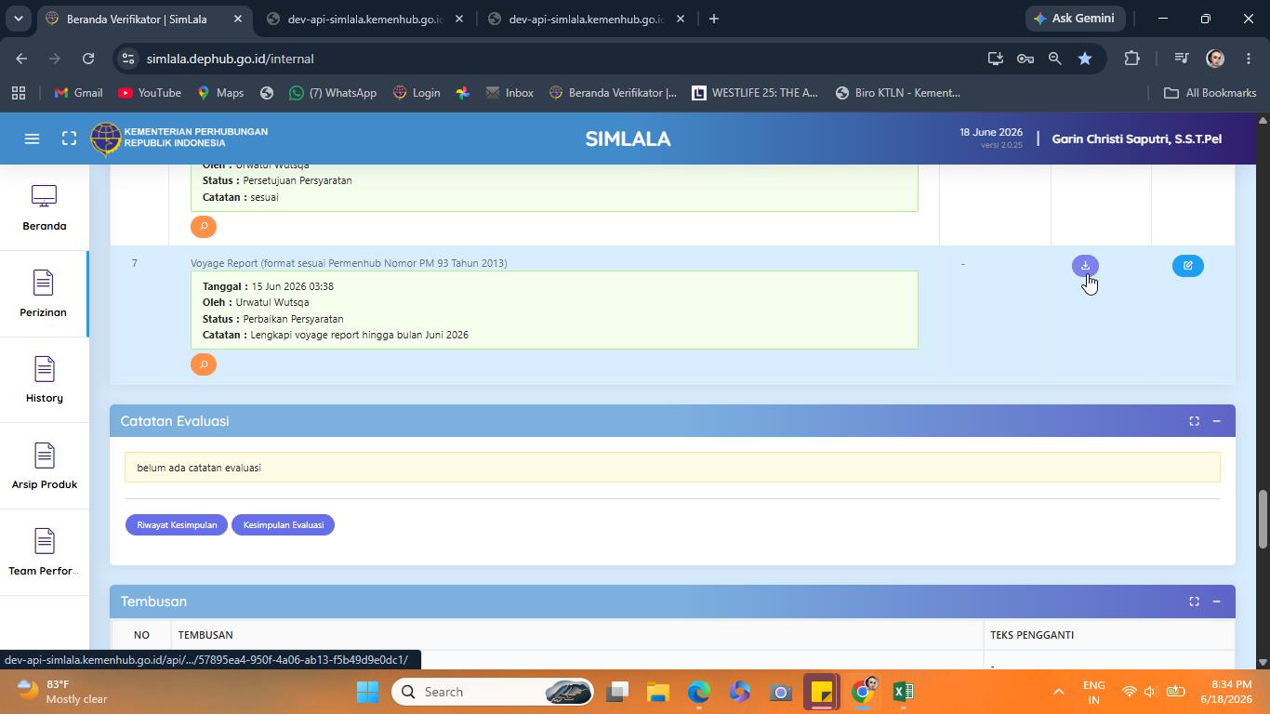Open Team Performance in the sidebar
Viewport: 1270px width, 714px height.
pos(45,553)
